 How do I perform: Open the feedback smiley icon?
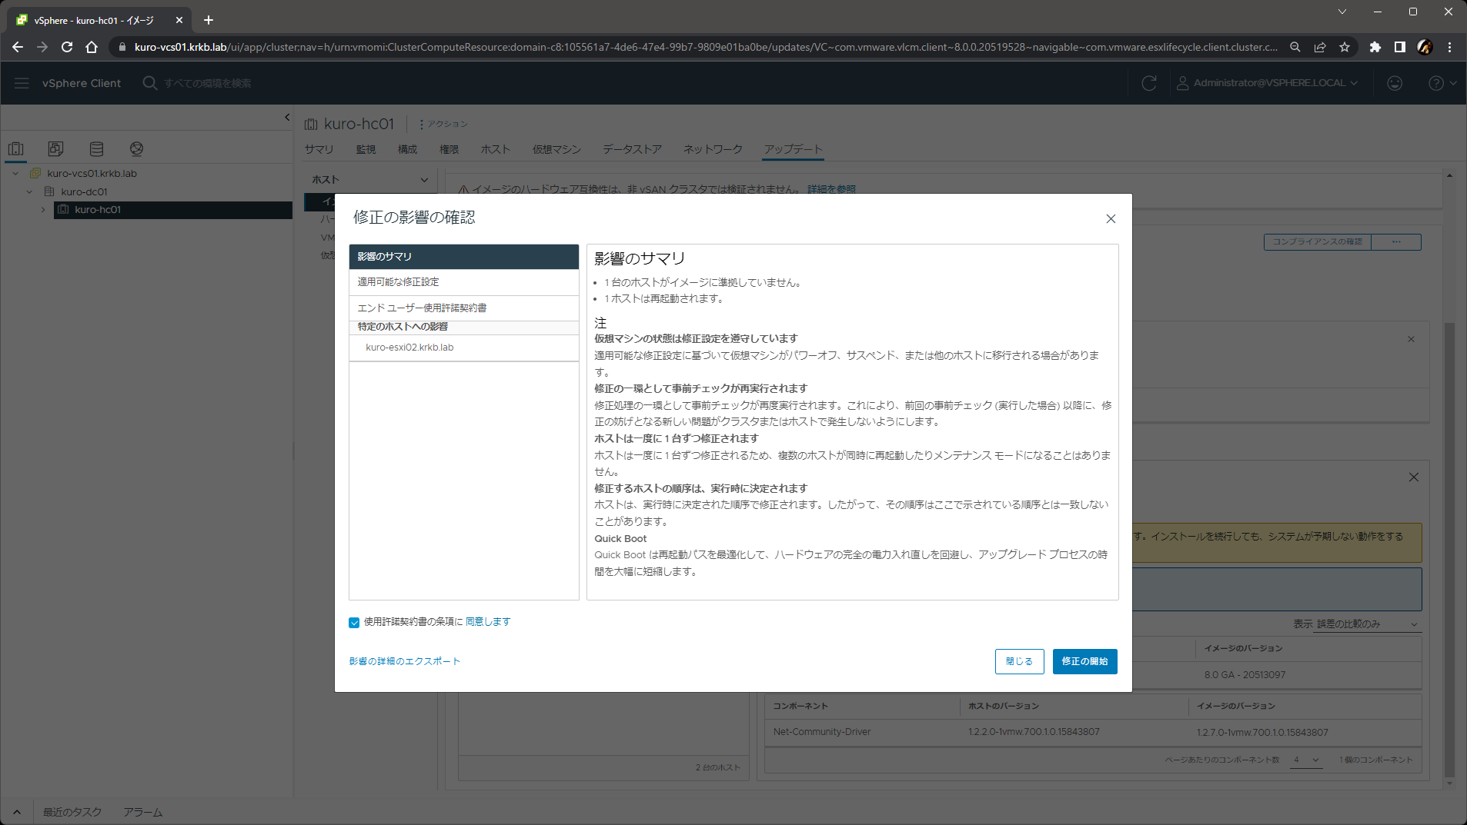(1394, 83)
